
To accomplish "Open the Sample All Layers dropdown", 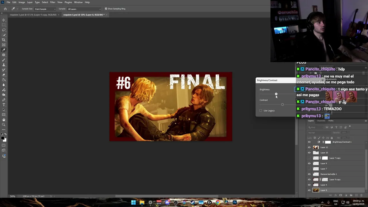I will coord(84,9).
